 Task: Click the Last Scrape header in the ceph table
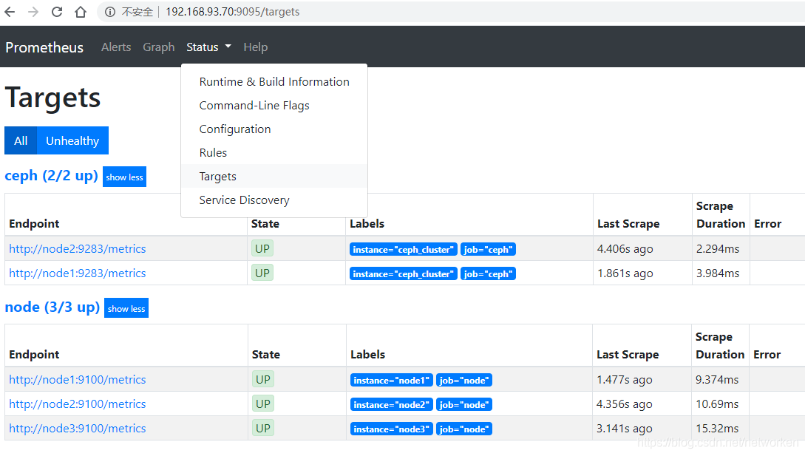click(628, 224)
